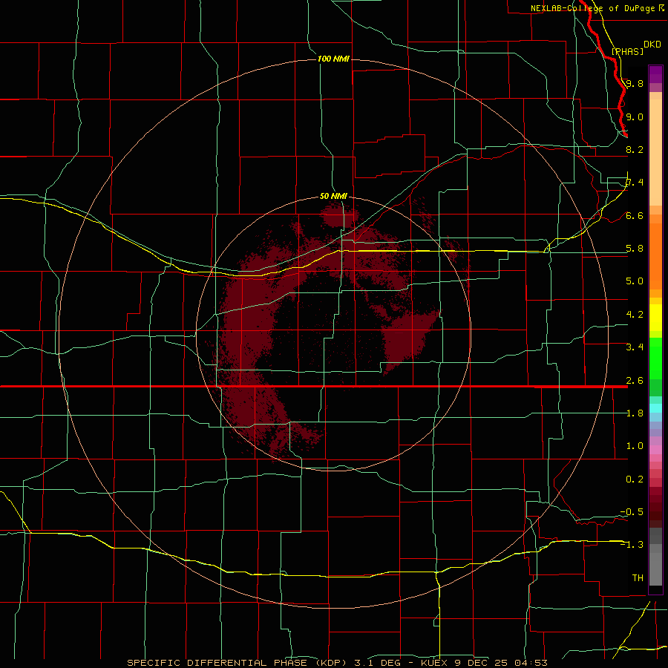Select the pink segment of the color bar
Image resolution: width=668 pixels, height=668 pixels.
click(x=655, y=450)
